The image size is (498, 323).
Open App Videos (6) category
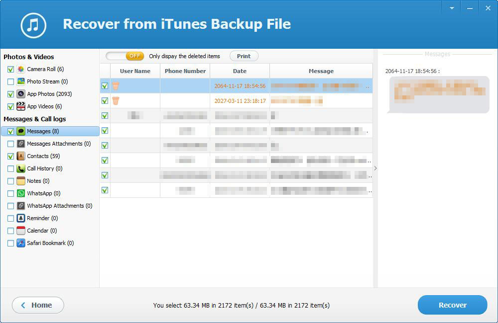click(x=44, y=106)
